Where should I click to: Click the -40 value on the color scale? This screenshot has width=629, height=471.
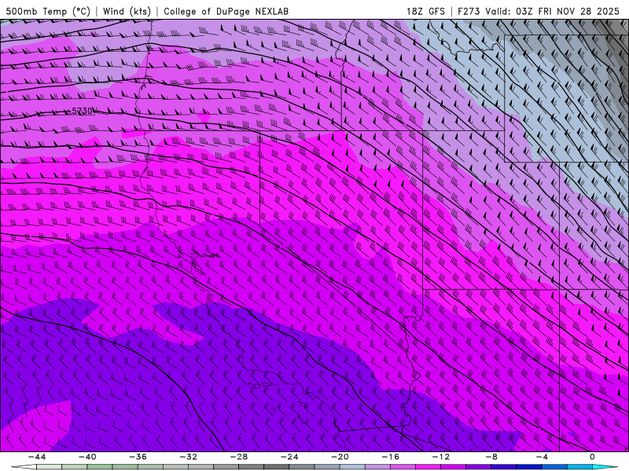pyautogui.click(x=87, y=457)
